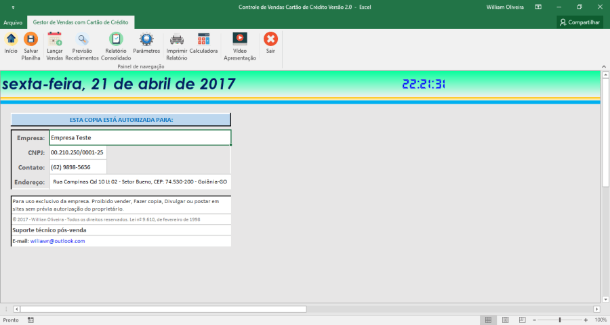Open Ribbon Display Options icon
Viewport: 610px width, 325px height.
[x=538, y=7]
